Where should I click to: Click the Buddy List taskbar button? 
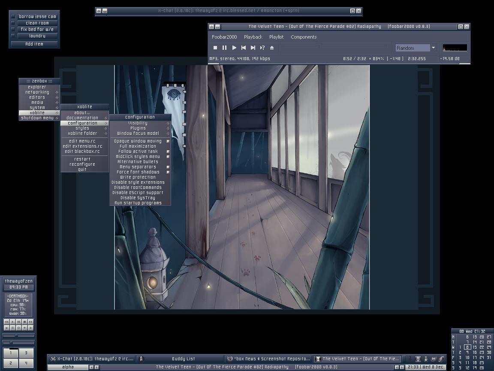(180, 359)
